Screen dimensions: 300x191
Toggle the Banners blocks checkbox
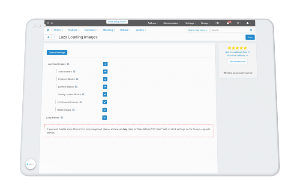point(105,87)
